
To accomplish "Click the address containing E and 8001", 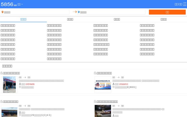I will coord(125,87).
